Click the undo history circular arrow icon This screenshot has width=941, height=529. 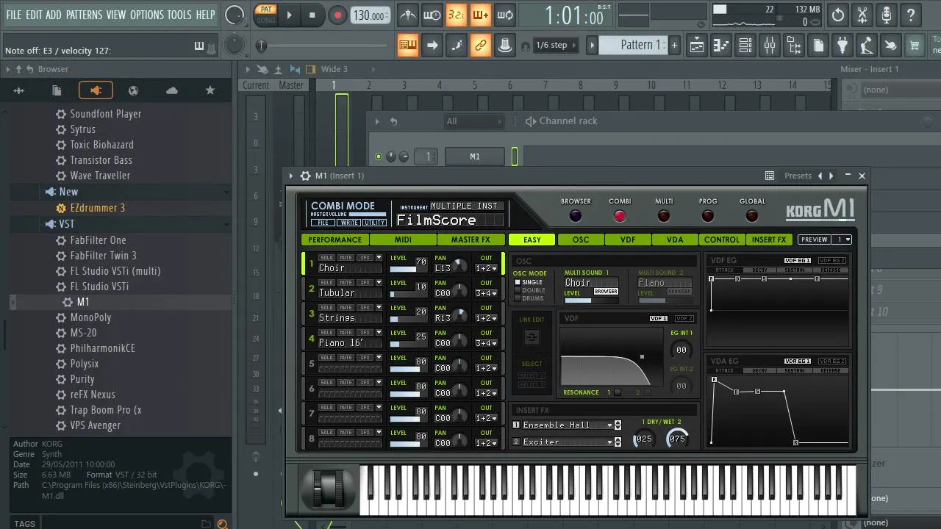click(838, 15)
